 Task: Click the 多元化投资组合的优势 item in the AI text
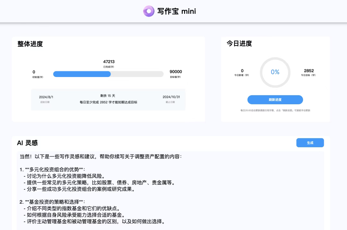54,169
